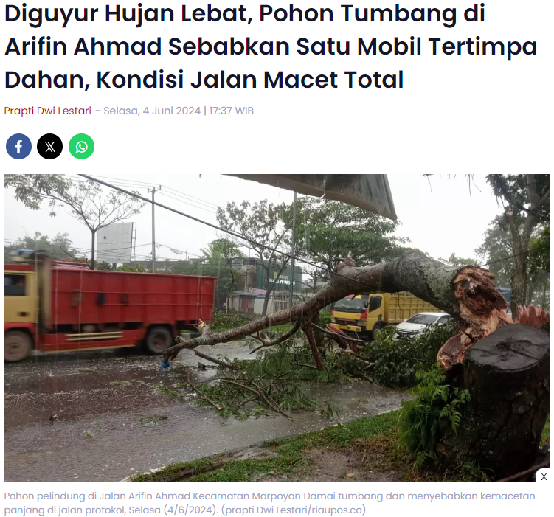Share the article via WhatsApp
Screen dimensions: 554x517
pos(81,146)
